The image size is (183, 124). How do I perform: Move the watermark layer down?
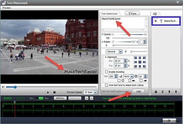[176, 92]
